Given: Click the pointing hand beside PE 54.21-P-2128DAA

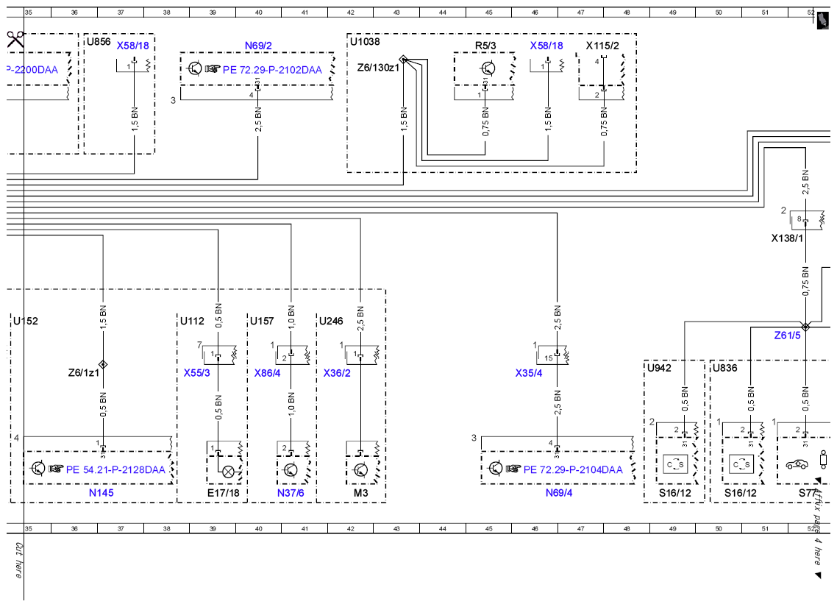Looking at the screenshot, I should click(x=55, y=469).
